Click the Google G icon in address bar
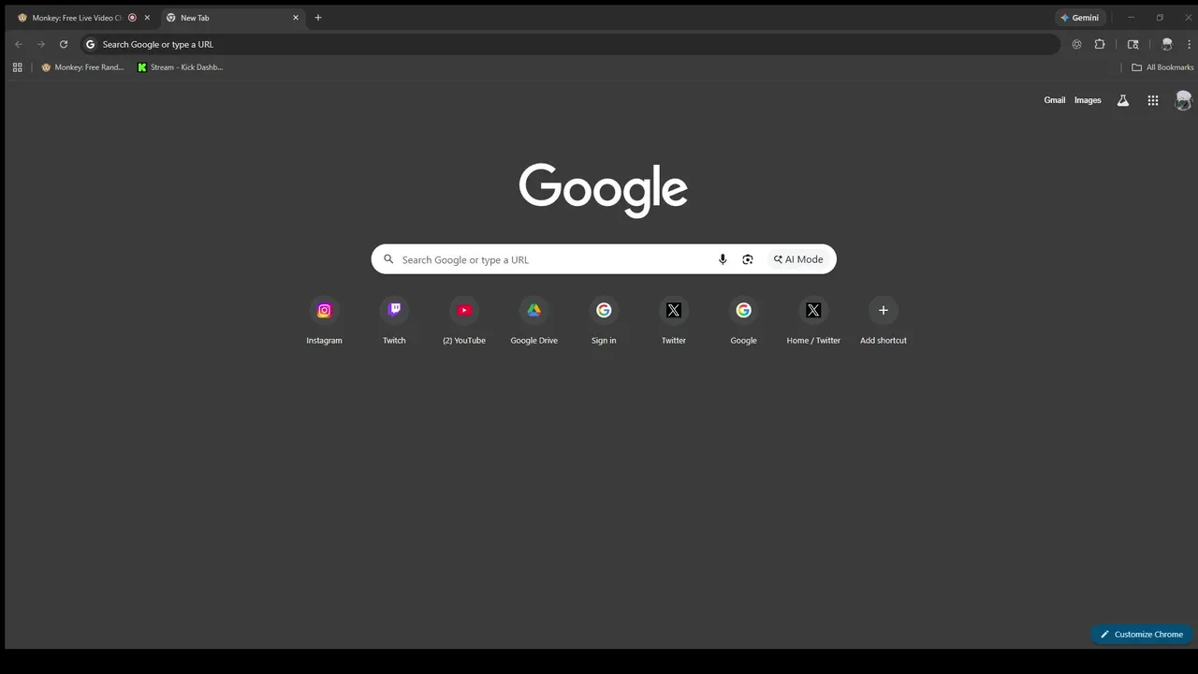 (x=91, y=44)
